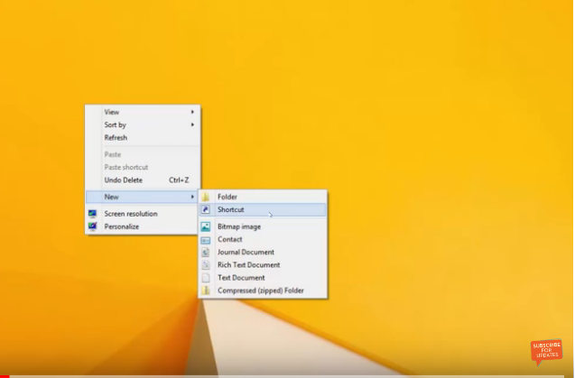575x378 pixels.
Task: Select Undo Delete in the context menu
Action: (124, 180)
